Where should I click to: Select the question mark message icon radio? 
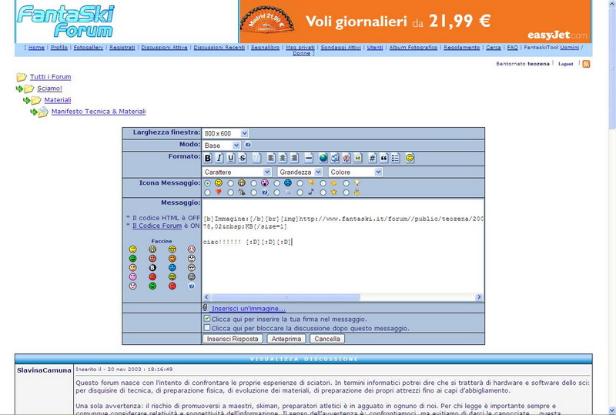click(254, 192)
